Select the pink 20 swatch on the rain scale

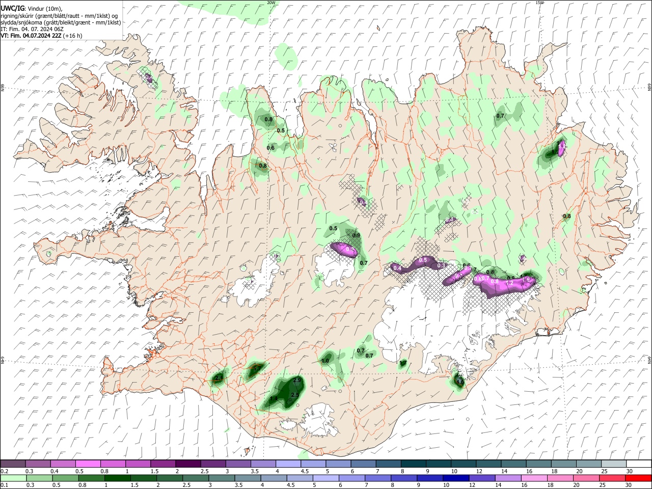point(587,478)
